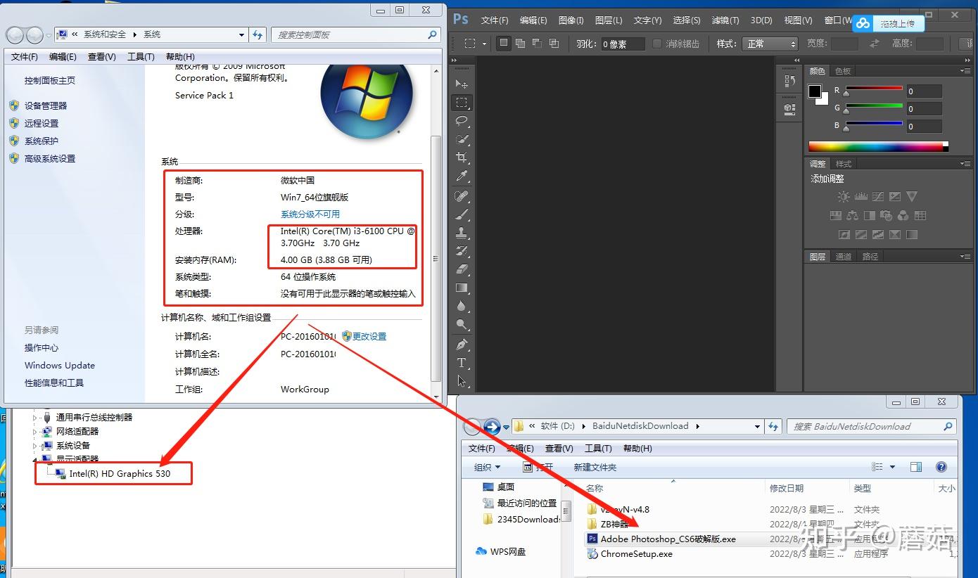Open the History panel icon
This screenshot has height=578, width=978.
coord(789,82)
